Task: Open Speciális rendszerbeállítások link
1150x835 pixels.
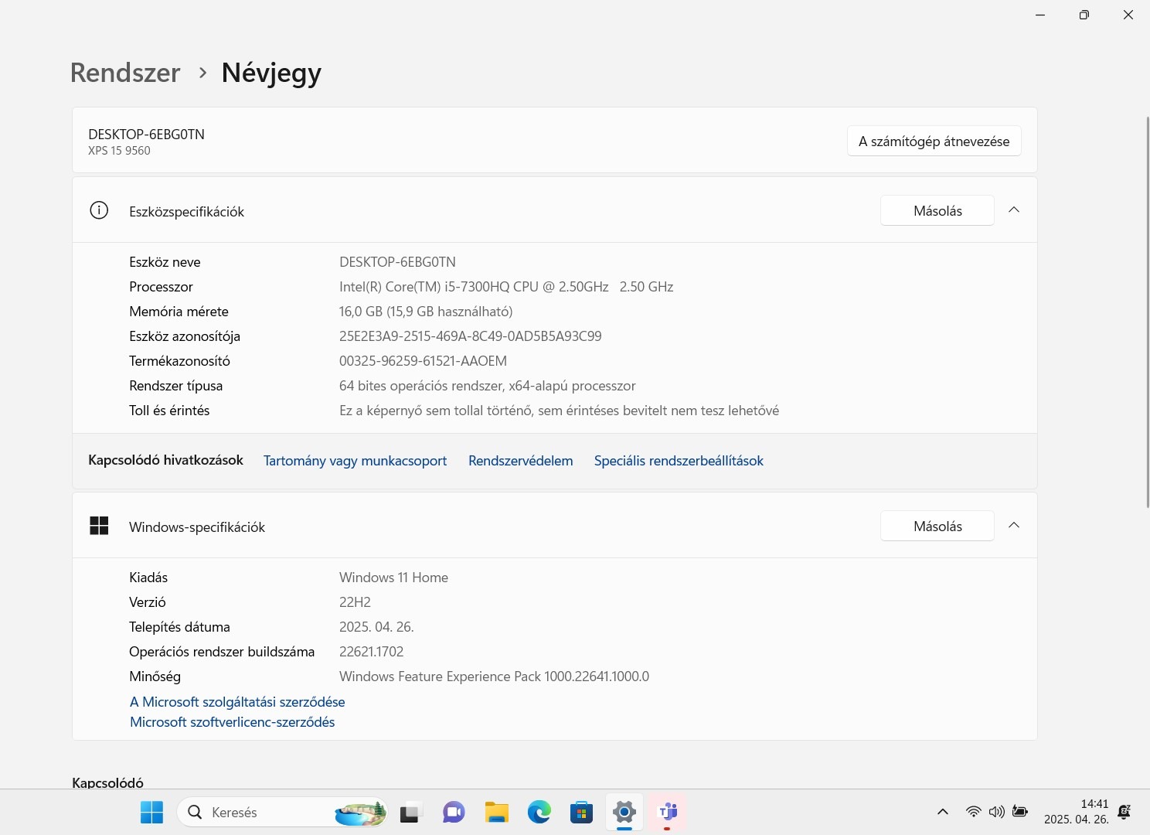Action: (x=679, y=461)
